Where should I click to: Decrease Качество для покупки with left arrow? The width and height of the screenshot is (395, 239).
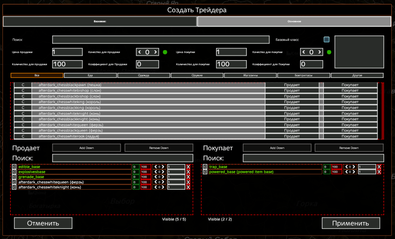coord(304,52)
